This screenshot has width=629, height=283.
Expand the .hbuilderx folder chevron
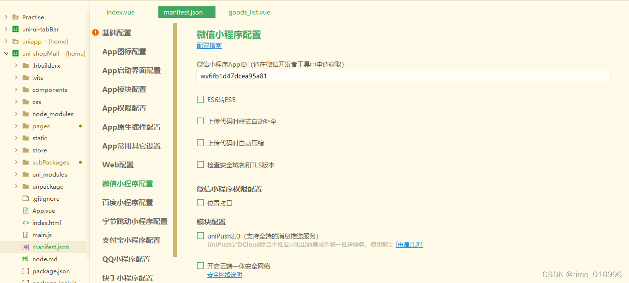tap(16, 65)
